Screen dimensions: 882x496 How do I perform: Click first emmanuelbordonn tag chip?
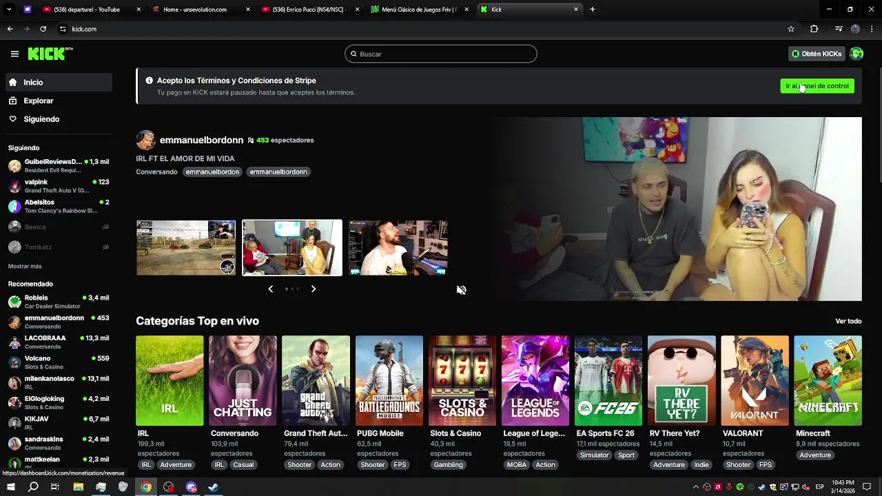[212, 172]
